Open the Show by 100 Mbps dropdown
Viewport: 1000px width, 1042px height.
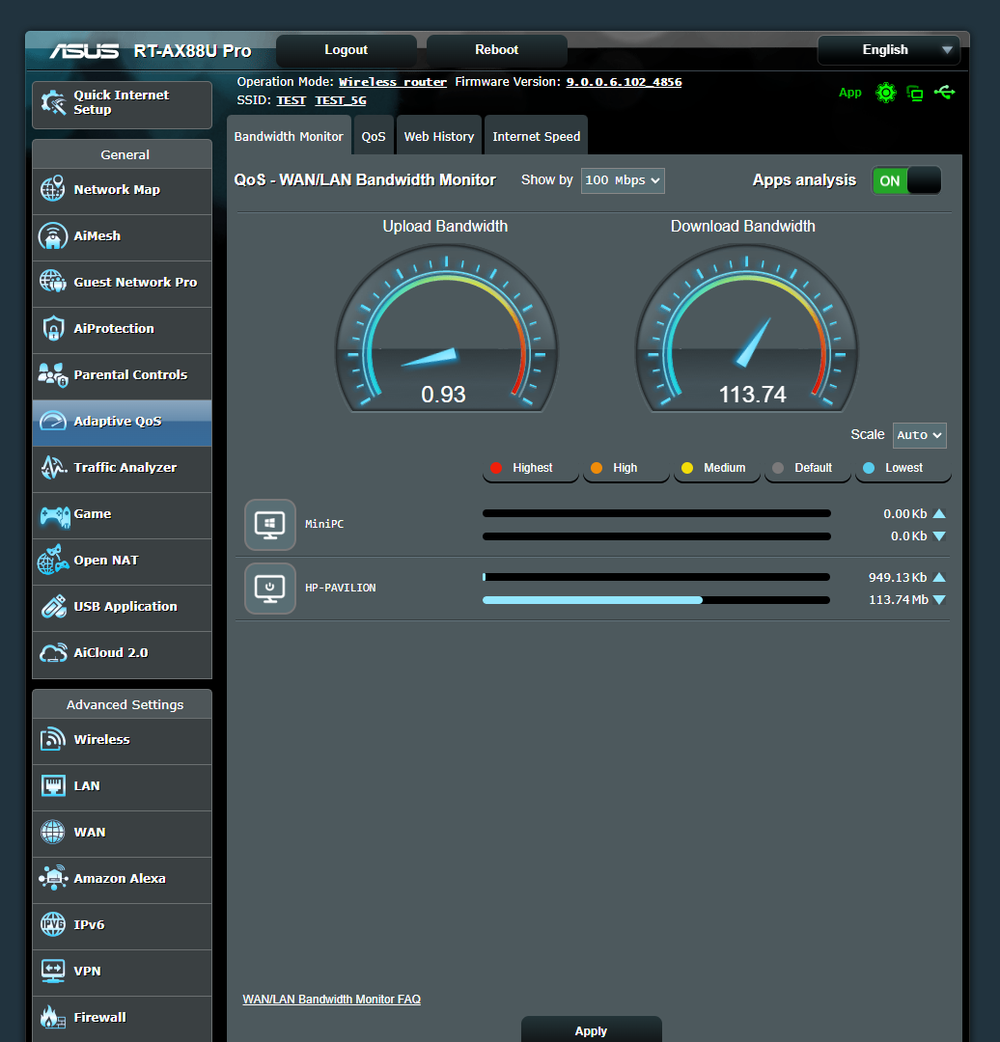pyautogui.click(x=623, y=180)
